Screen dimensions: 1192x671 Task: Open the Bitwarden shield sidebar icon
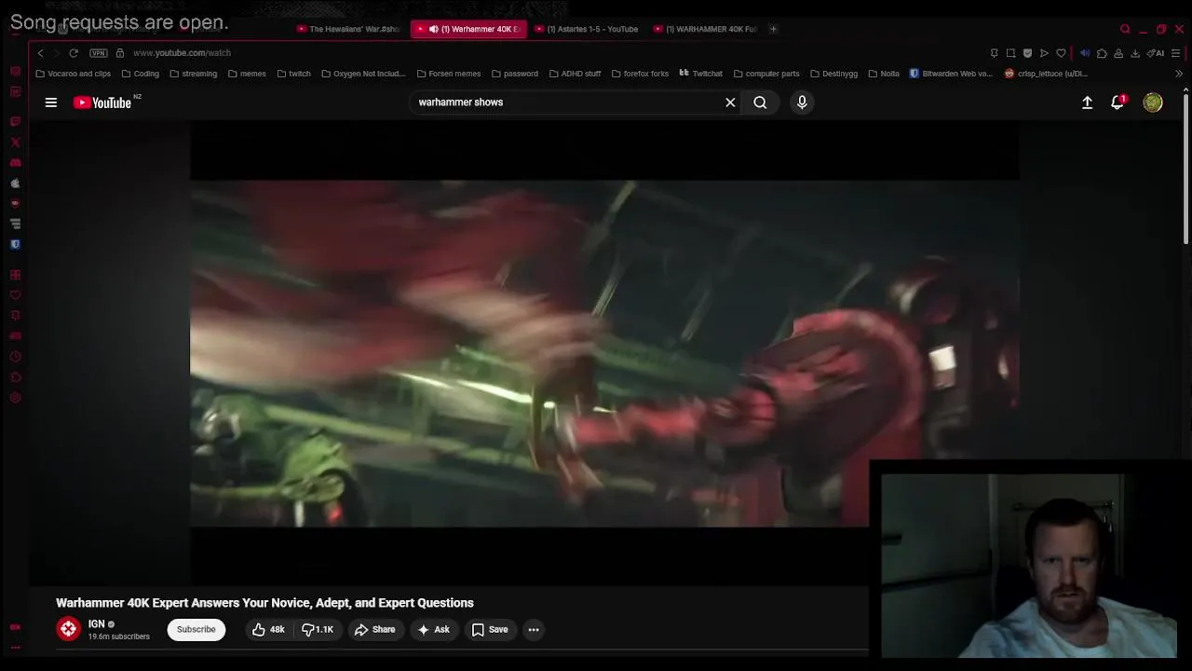[x=15, y=244]
